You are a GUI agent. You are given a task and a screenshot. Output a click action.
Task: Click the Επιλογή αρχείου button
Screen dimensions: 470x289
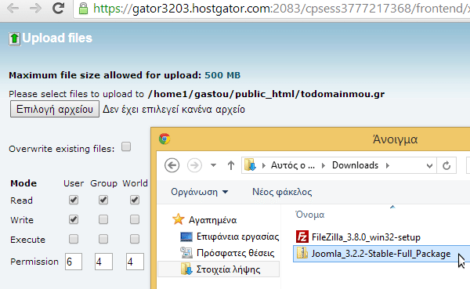(55, 109)
